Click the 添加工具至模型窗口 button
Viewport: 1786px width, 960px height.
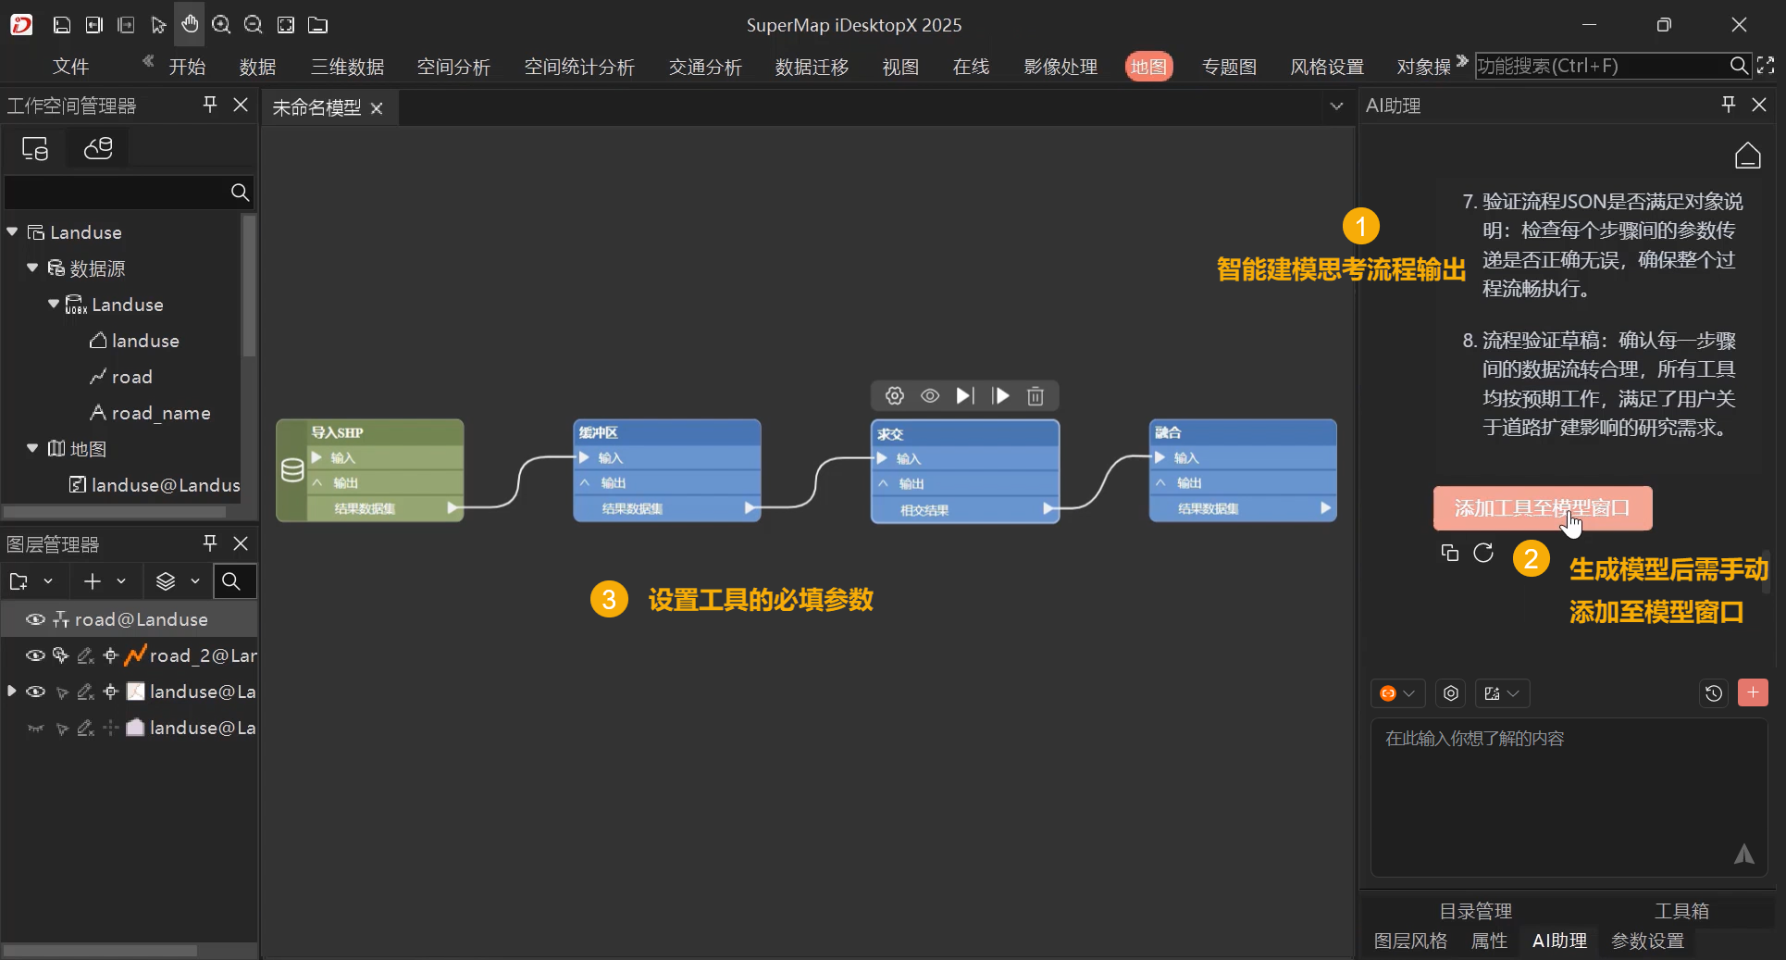pyautogui.click(x=1542, y=508)
